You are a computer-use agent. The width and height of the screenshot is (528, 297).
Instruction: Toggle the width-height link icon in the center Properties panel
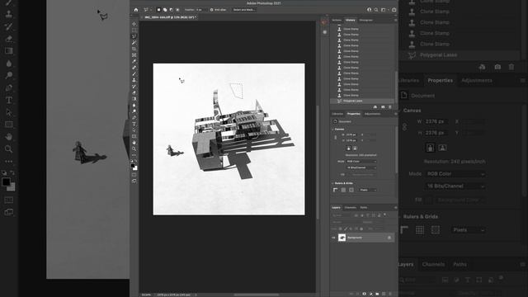coord(336,138)
